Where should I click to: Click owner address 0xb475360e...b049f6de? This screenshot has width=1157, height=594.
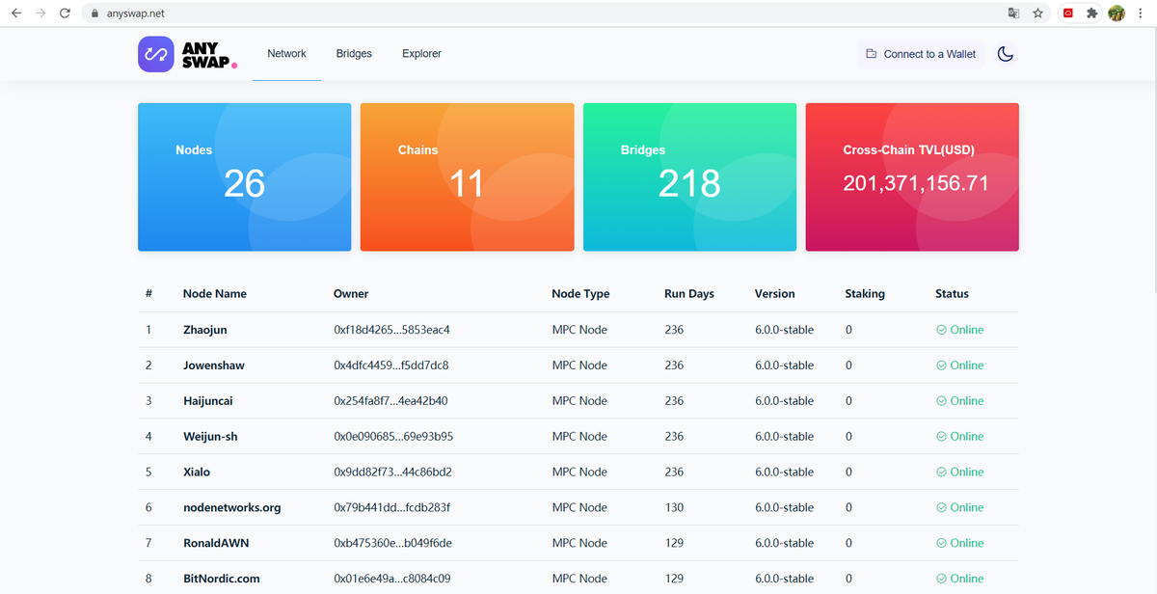coord(392,544)
